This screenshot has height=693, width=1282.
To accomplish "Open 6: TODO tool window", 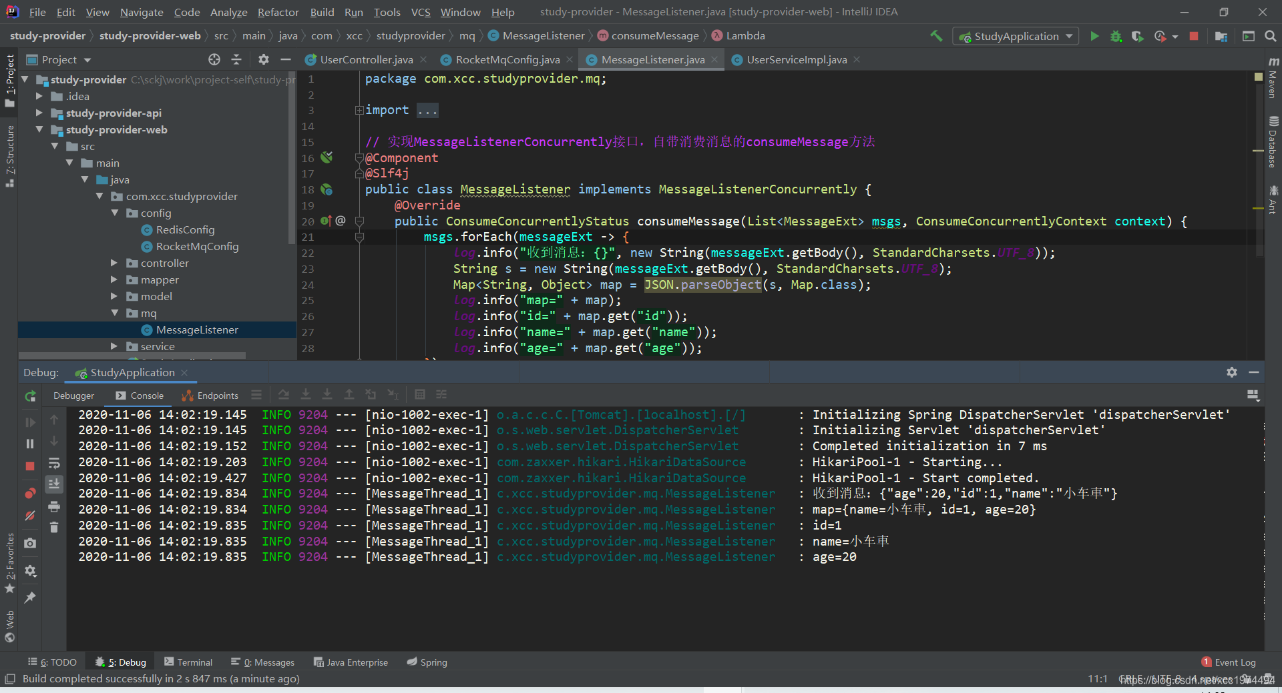I will point(52,662).
